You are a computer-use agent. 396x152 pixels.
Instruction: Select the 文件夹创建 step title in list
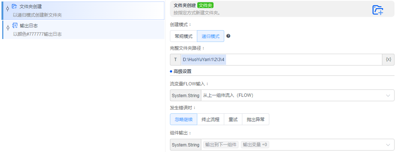31,7
